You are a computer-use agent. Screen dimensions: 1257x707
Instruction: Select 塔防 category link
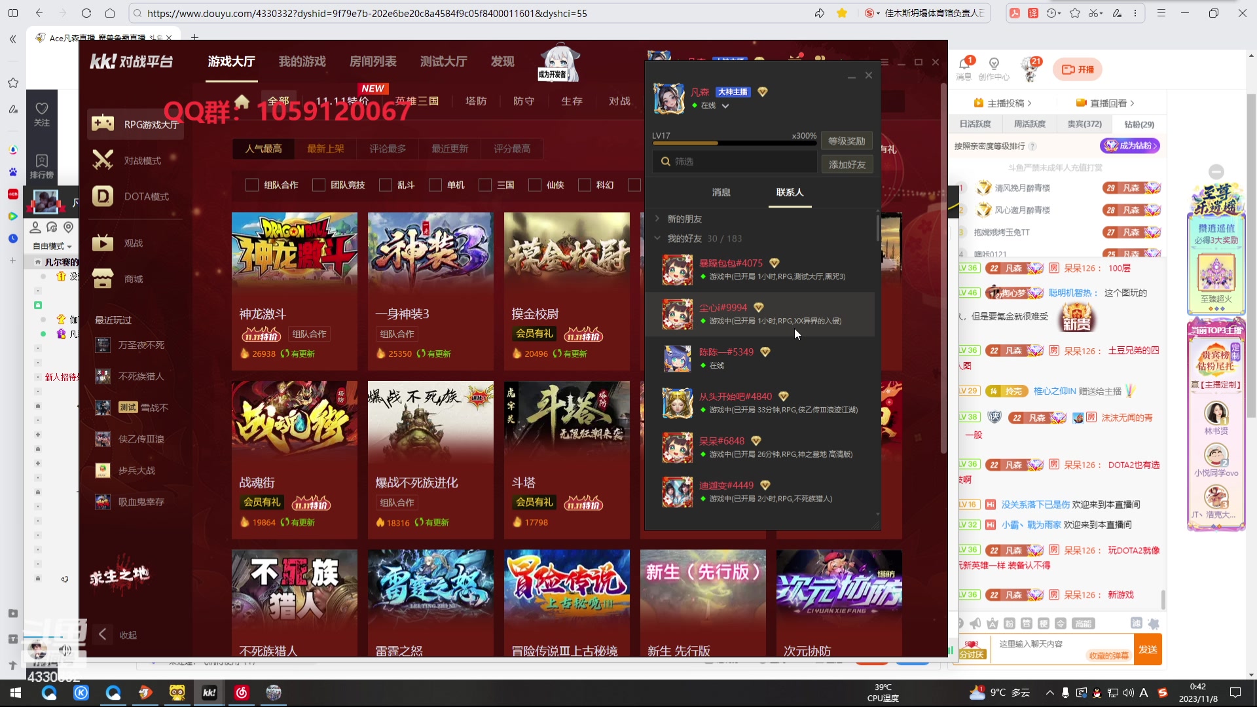pyautogui.click(x=475, y=101)
